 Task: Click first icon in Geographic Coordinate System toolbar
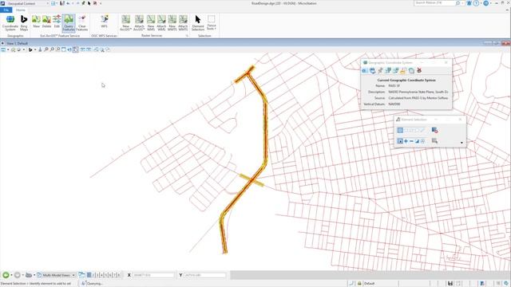click(365, 70)
